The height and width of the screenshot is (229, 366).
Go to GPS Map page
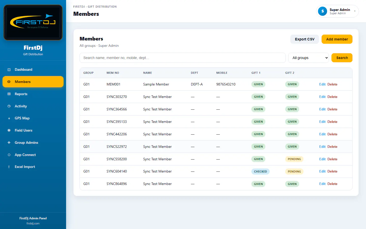[x=33, y=118]
